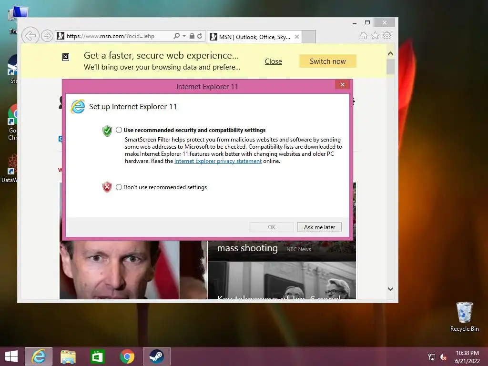Open Favorites star icon

click(x=375, y=35)
